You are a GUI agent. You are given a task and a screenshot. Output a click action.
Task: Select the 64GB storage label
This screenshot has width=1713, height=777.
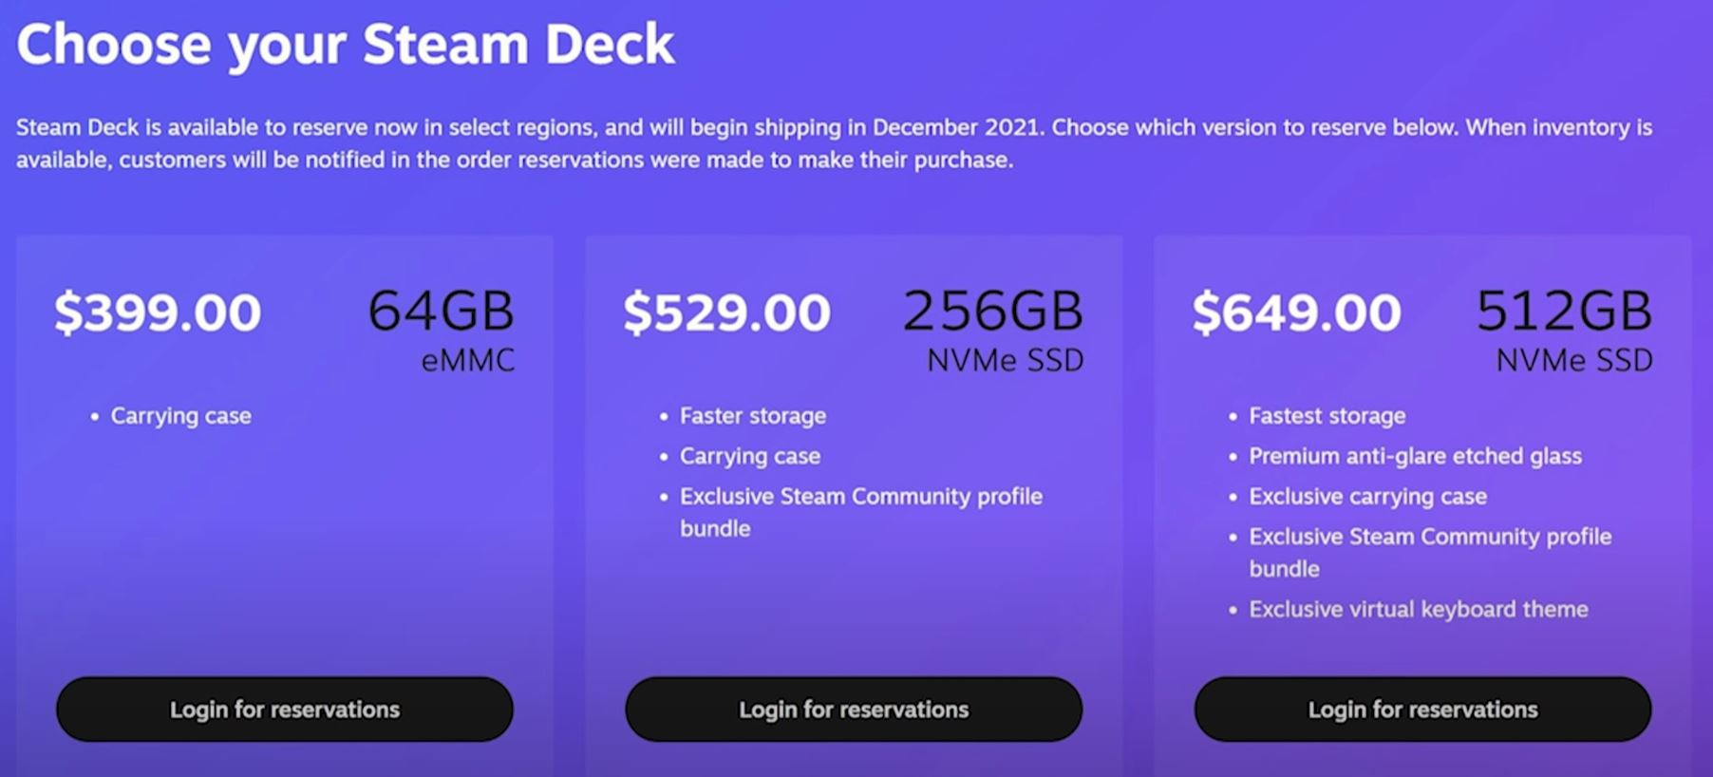pyautogui.click(x=441, y=311)
